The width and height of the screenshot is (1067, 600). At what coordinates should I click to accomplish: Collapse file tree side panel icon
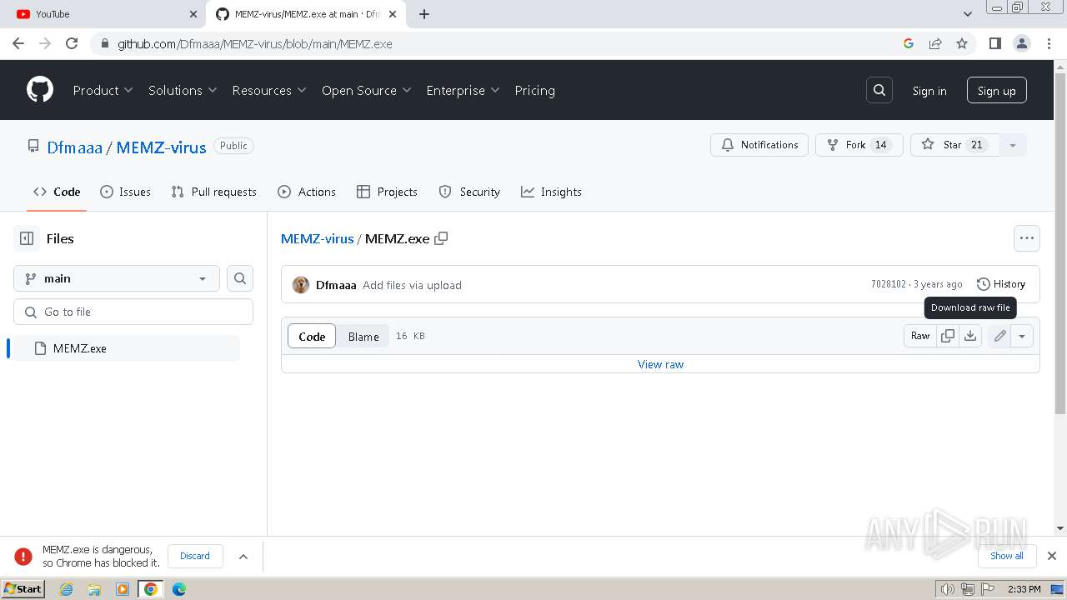tap(27, 238)
